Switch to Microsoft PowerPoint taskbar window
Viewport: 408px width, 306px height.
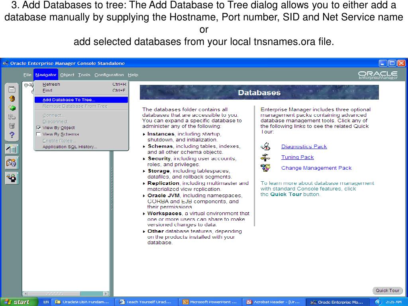pos(210,302)
